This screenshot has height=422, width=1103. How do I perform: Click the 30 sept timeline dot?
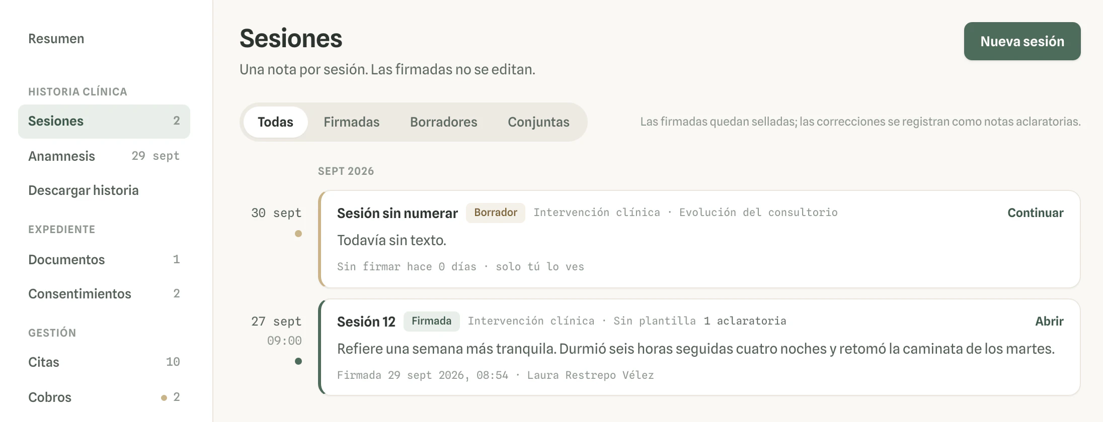(x=298, y=234)
